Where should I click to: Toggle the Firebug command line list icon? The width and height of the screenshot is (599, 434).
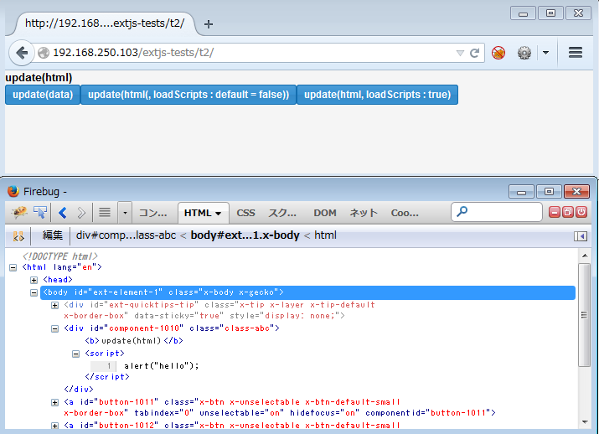pyautogui.click(x=105, y=213)
